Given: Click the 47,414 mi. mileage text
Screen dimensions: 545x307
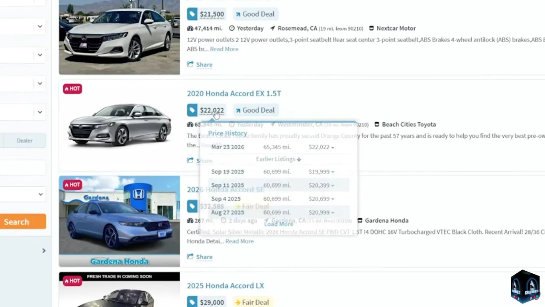Looking at the screenshot, I should tap(208, 28).
